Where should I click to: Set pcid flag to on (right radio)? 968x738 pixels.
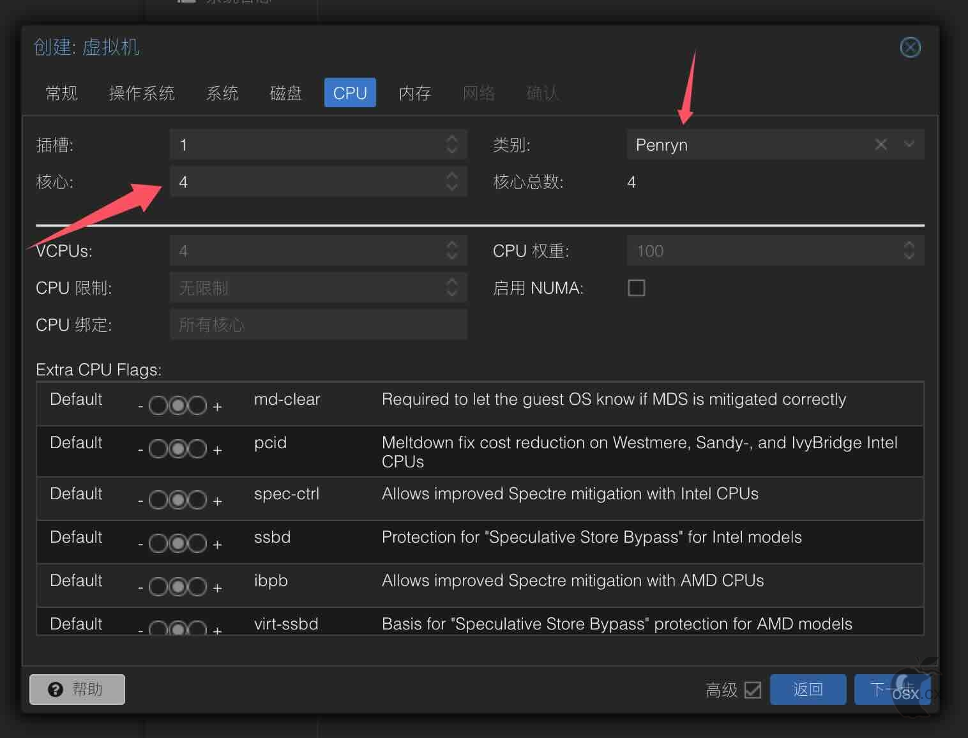pos(197,449)
